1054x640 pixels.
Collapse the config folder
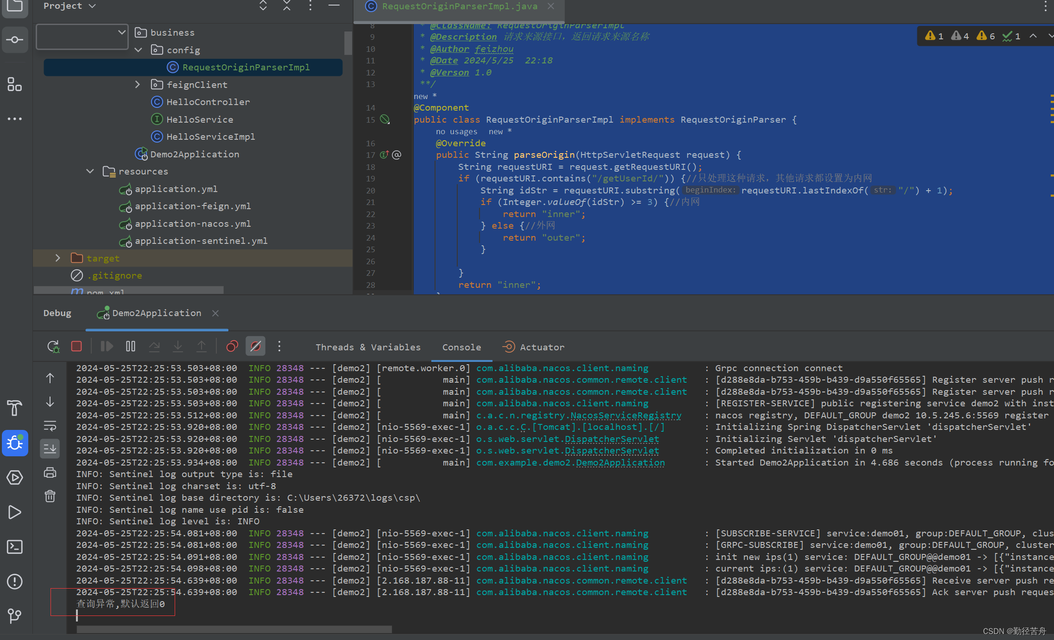pyautogui.click(x=138, y=50)
